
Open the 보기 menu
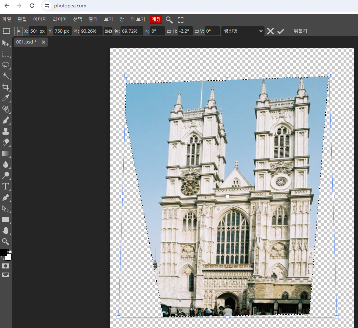(109, 19)
